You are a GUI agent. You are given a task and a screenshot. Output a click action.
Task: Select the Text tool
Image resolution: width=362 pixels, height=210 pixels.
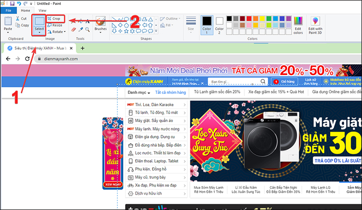coord(87,22)
